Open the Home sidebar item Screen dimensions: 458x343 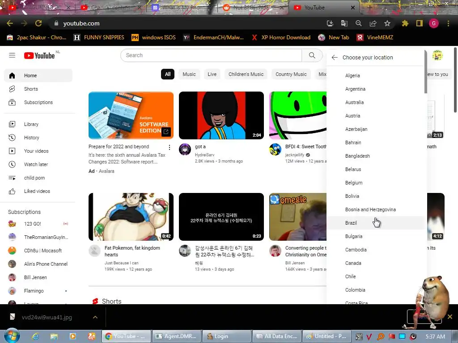38,75
